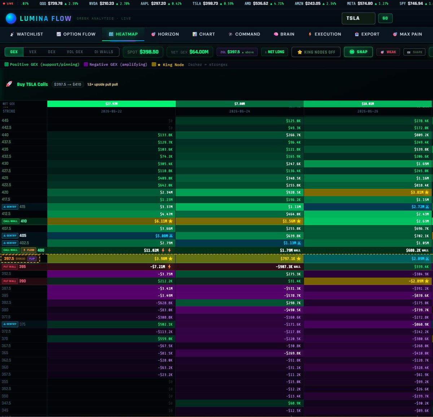433x417 pixels.
Task: Click the $3.37M cell at strike 415
Action: 111,207
